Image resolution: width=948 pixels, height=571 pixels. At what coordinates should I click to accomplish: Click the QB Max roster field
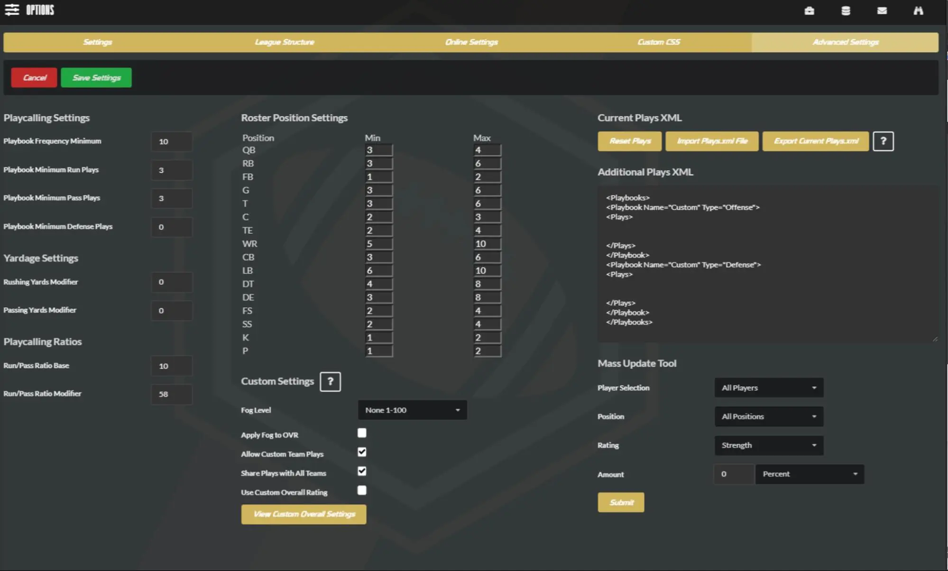pyautogui.click(x=487, y=150)
